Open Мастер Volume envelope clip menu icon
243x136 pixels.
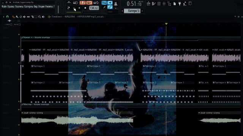(x=22, y=104)
